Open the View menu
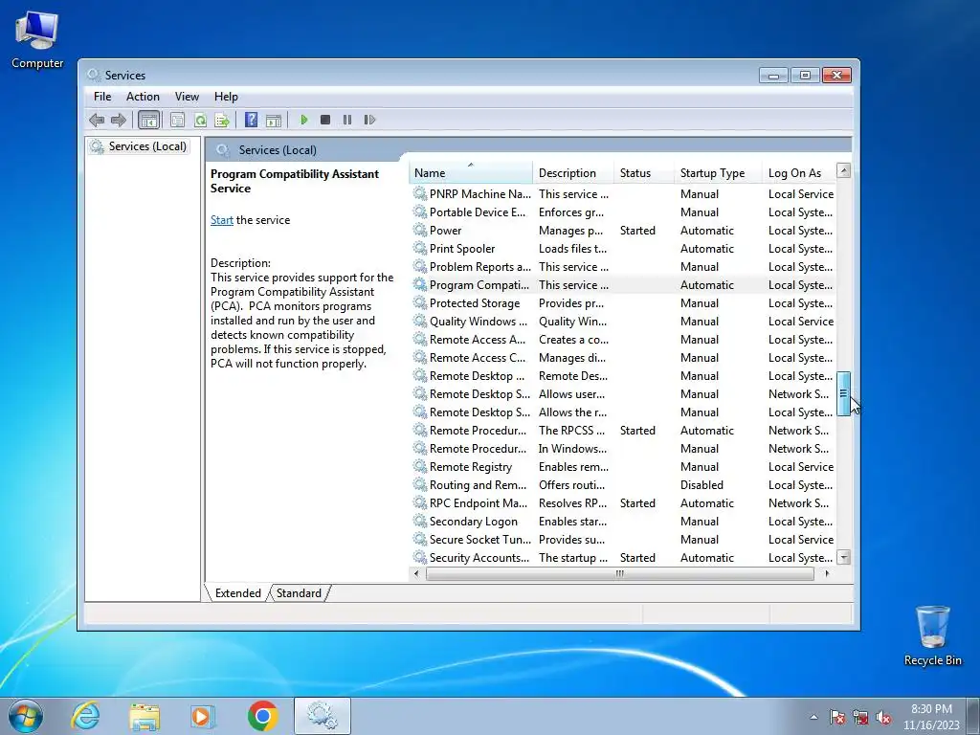This screenshot has width=980, height=735. [x=187, y=97]
